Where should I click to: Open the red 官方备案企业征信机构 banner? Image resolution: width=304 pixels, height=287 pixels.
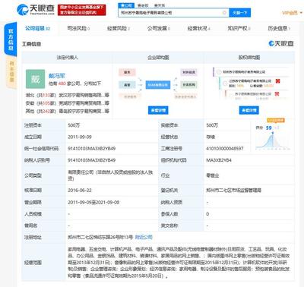82,10
